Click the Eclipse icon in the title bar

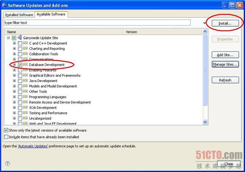point(4,5)
